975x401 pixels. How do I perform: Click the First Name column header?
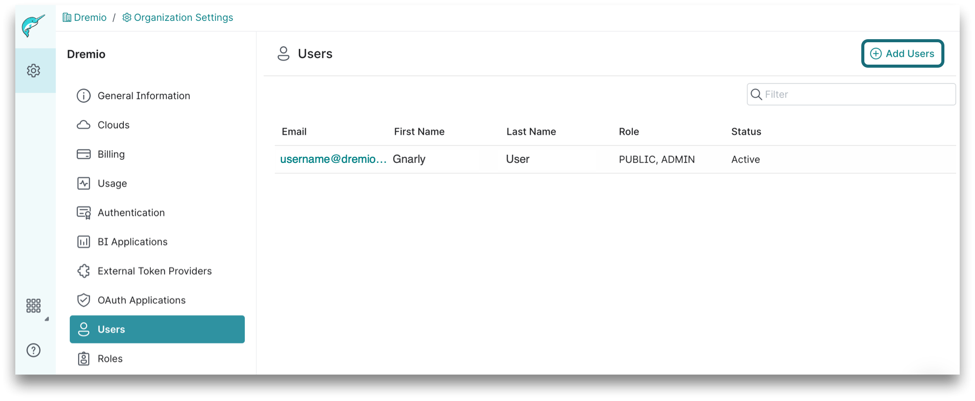click(419, 132)
